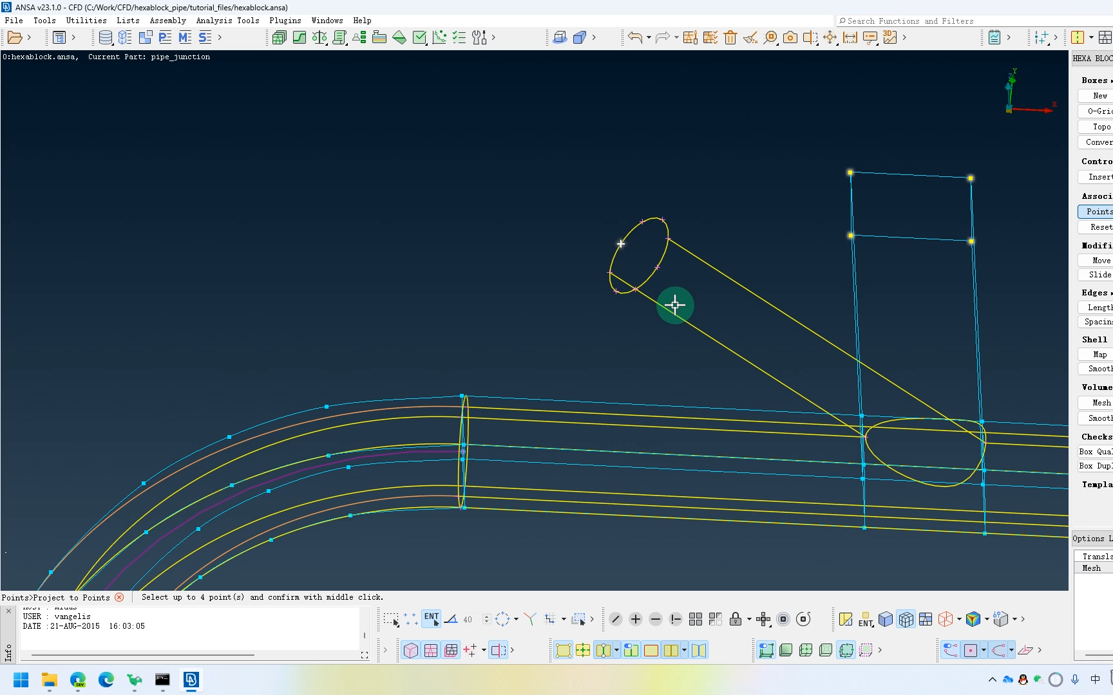Open the Windows menu
This screenshot has width=1113, height=695.
click(x=327, y=21)
